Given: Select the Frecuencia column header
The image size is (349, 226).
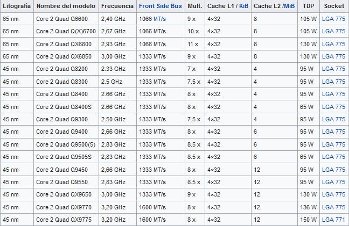Looking at the screenshot, I should (x=117, y=6).
